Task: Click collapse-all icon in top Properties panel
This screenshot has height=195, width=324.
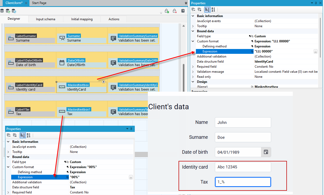Action: [x=193, y=10]
